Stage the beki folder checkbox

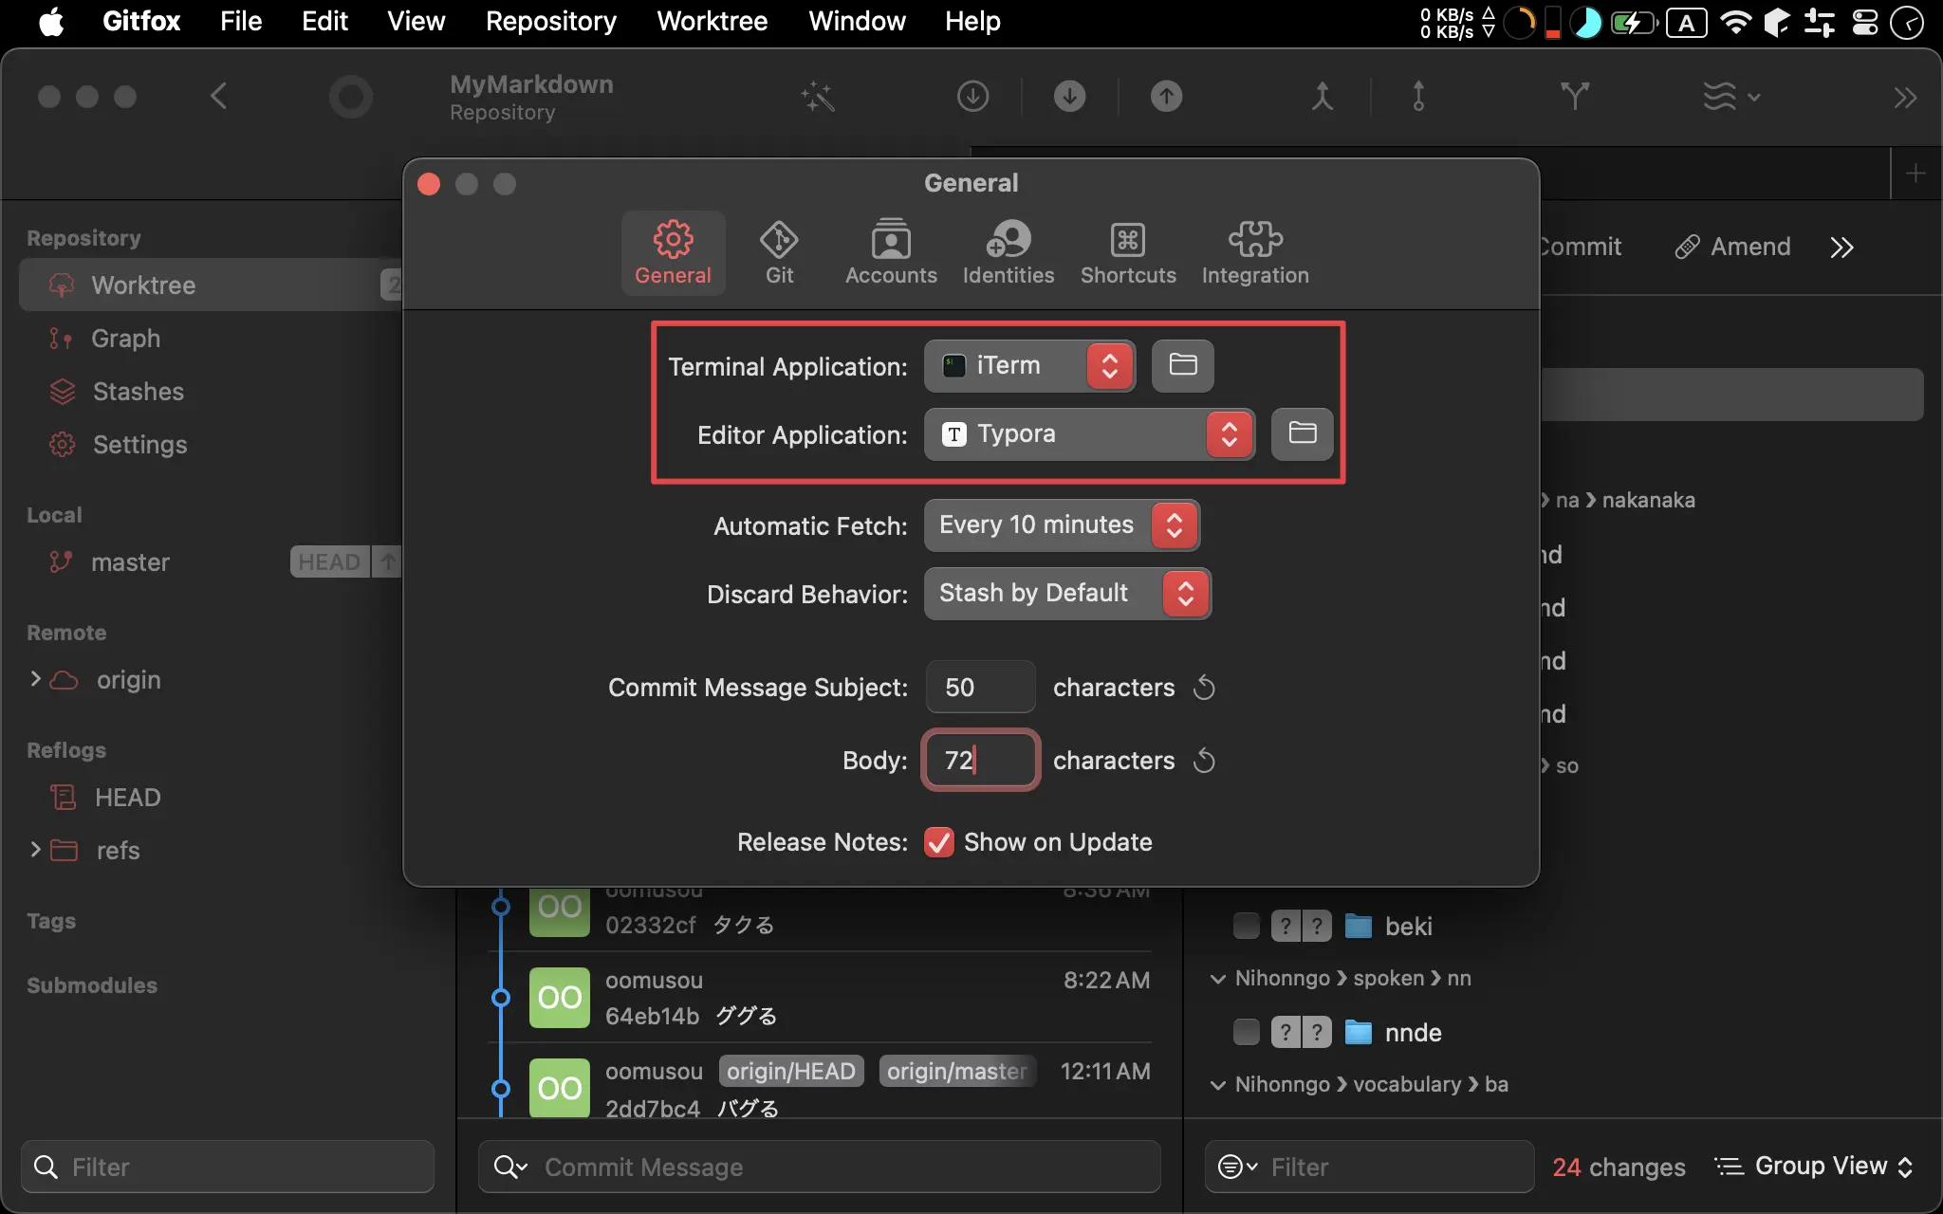(x=1246, y=925)
